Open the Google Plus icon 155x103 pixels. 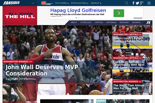142,3
